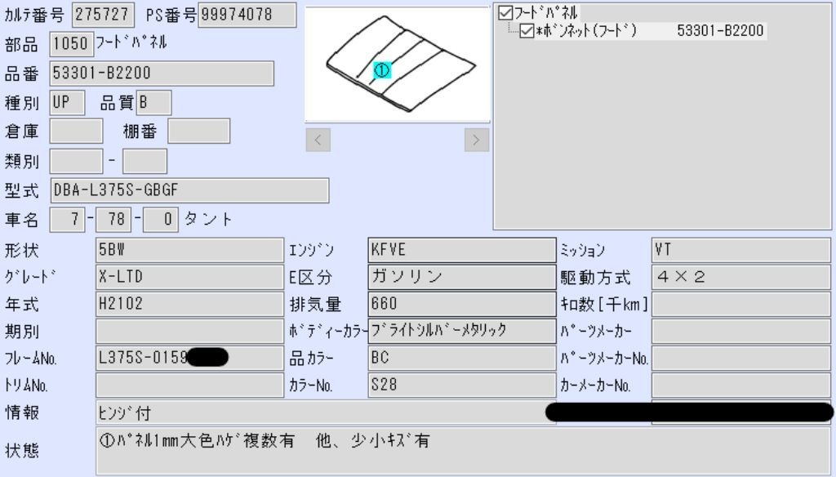Screen dimensions: 836x477
Task: Click the PS番号 field 99974078
Action: coord(247,15)
